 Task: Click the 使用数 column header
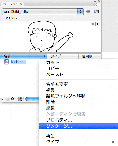(90, 56)
